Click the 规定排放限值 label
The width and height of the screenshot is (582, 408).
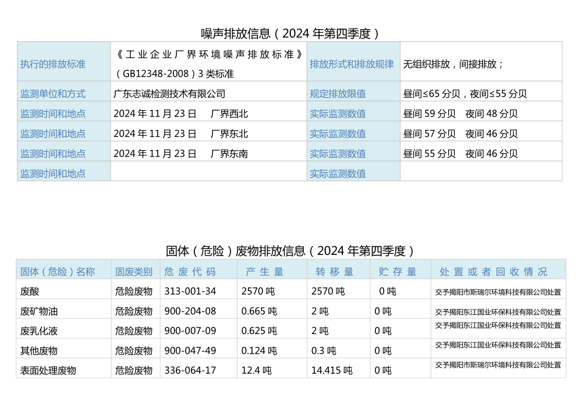338,94
